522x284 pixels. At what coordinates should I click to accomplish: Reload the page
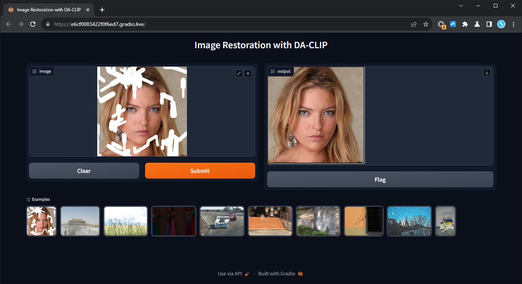coord(32,24)
